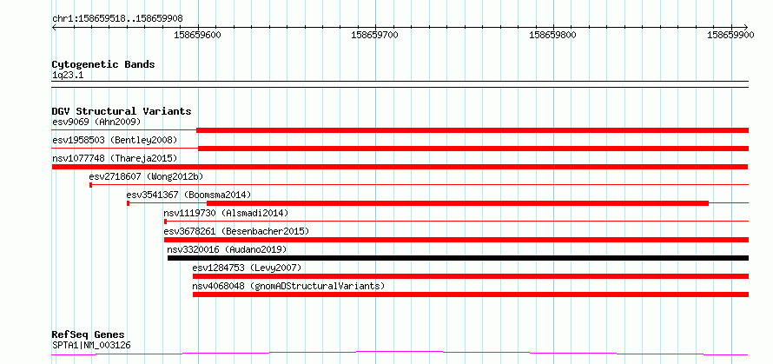This screenshot has width=773, height=364.
Task: Select the esv9069 thick red bar
Action: pos(472,130)
